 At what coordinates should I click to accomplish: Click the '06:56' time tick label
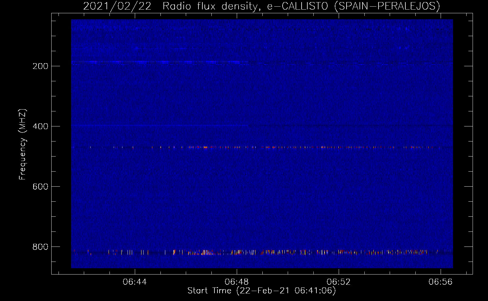point(441,282)
